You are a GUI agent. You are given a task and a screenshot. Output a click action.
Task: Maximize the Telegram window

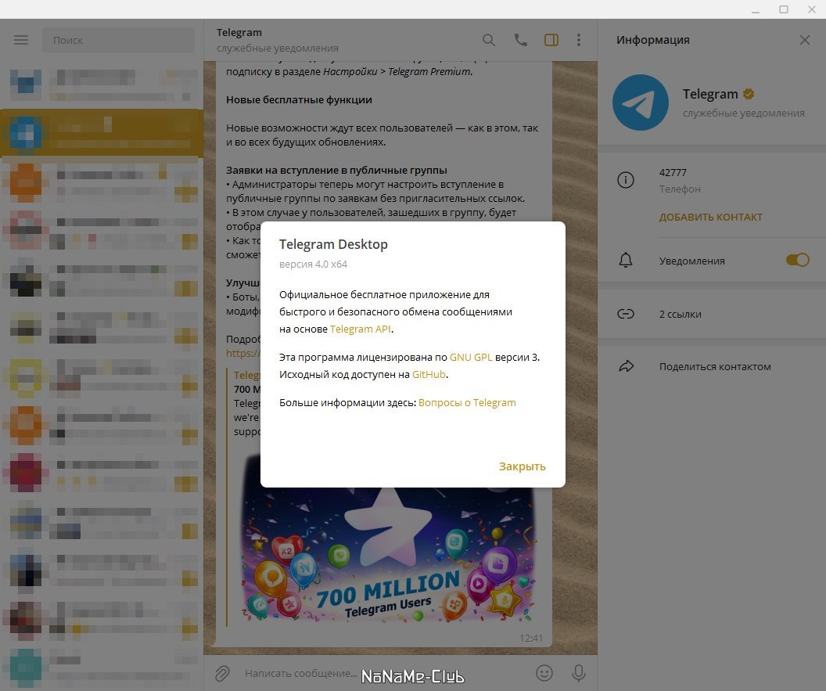tap(784, 9)
